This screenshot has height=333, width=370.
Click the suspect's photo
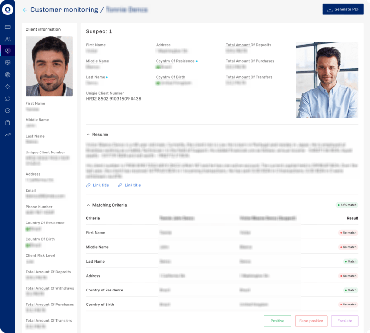(327, 80)
